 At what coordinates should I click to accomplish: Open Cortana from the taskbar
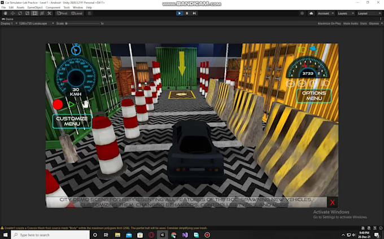pos(95,235)
